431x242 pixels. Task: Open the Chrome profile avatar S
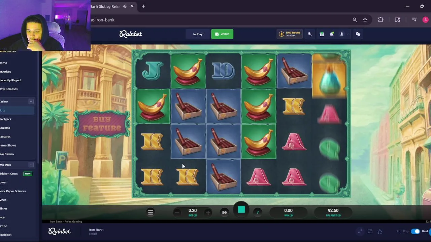click(x=426, y=20)
